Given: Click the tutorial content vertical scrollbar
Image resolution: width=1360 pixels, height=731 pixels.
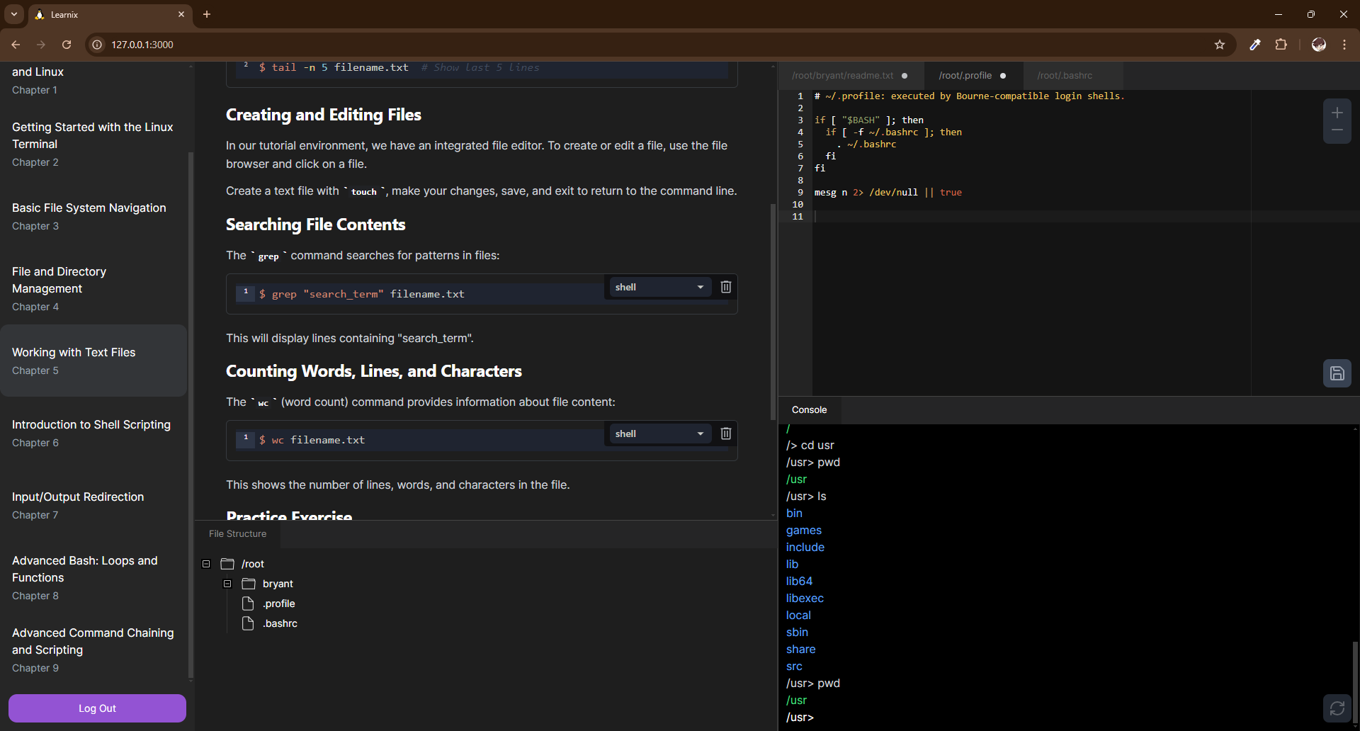Looking at the screenshot, I should click(x=773, y=312).
